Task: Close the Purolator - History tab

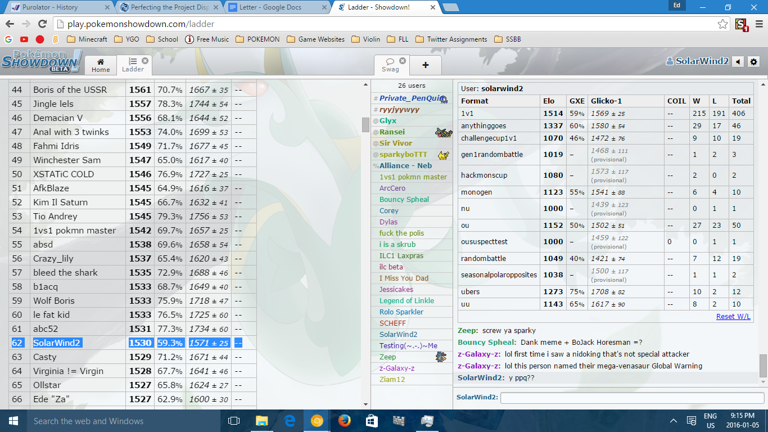Action: point(106,8)
